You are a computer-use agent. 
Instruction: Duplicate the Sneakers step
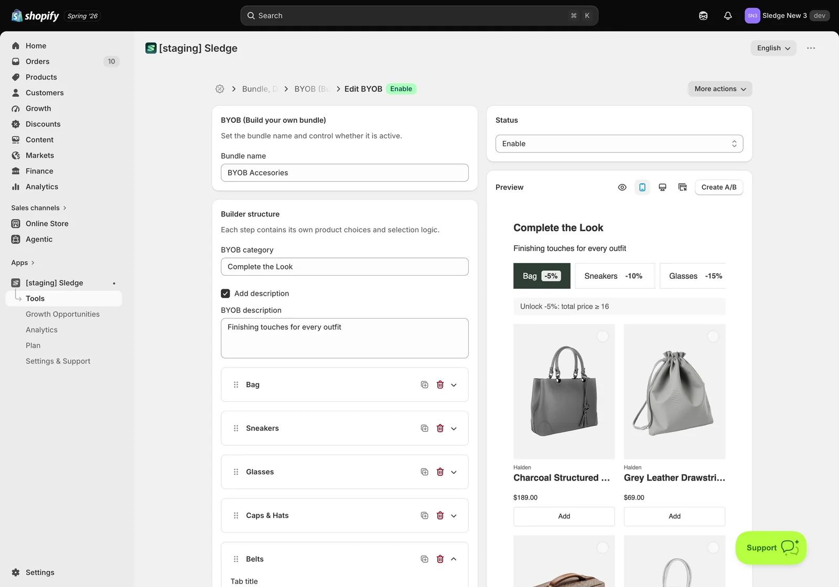tap(425, 428)
